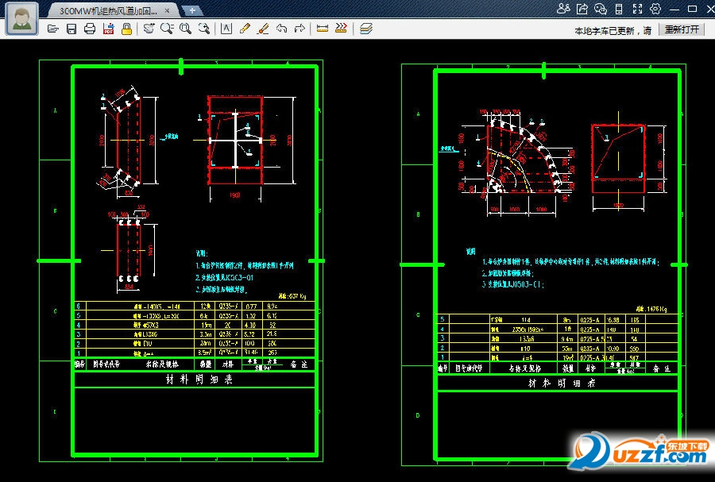
Task: Click the 重新打开 reopen button
Action: point(682,29)
